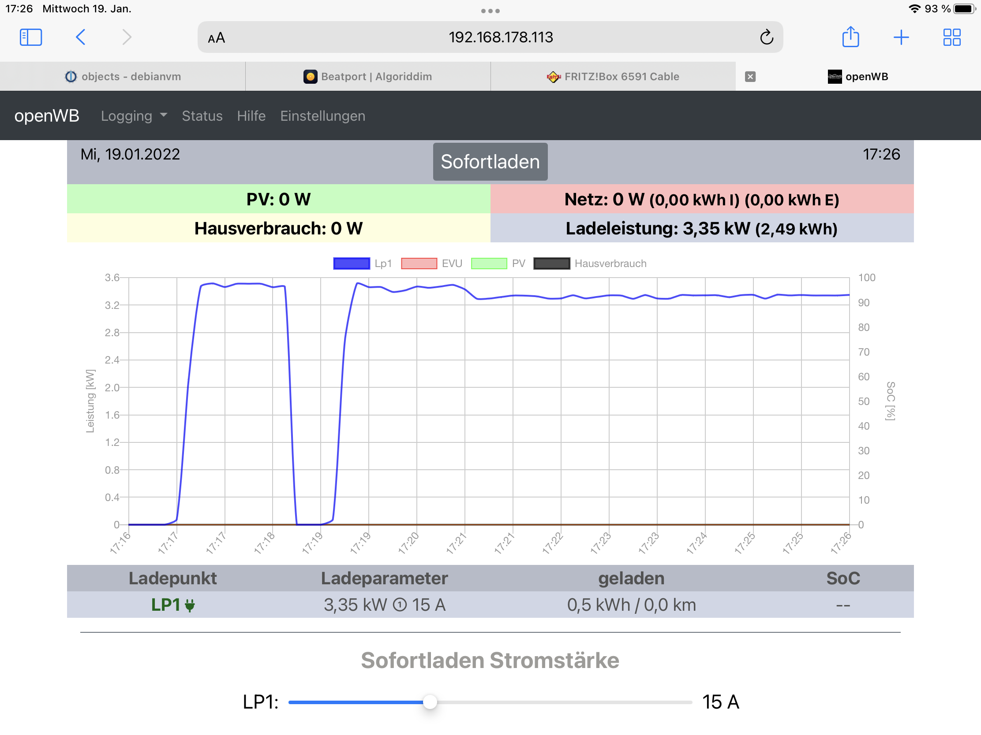The image size is (981, 735).
Task: Tap the share icon in toolbar
Action: [x=850, y=37]
